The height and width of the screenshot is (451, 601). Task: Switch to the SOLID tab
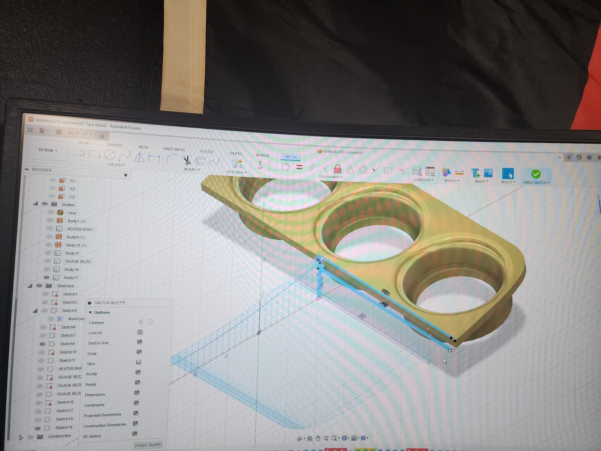[x=84, y=143]
